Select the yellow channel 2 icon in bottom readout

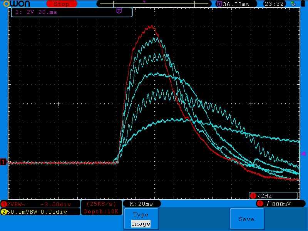[4, 211]
